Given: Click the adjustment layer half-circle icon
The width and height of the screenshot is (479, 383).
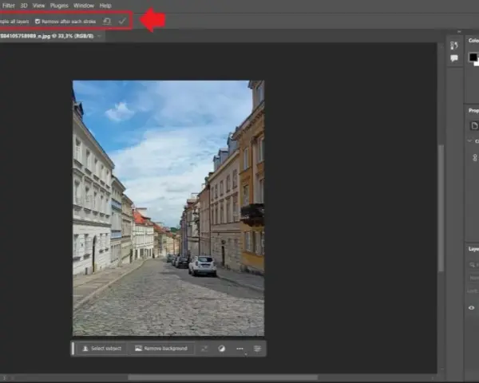Looking at the screenshot, I should (x=222, y=349).
